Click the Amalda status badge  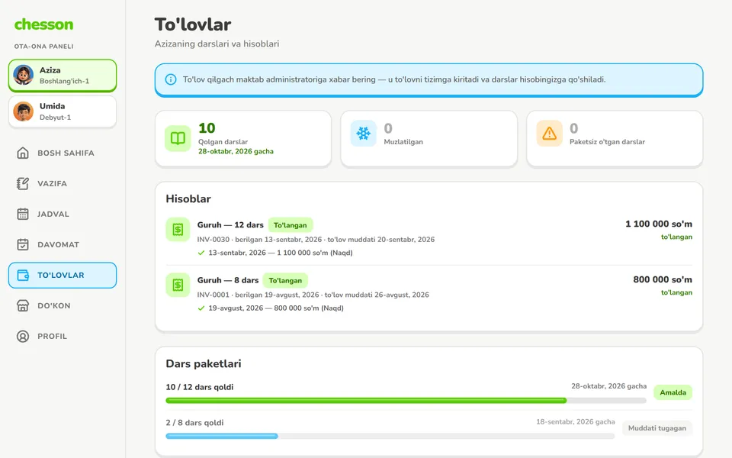tap(673, 392)
